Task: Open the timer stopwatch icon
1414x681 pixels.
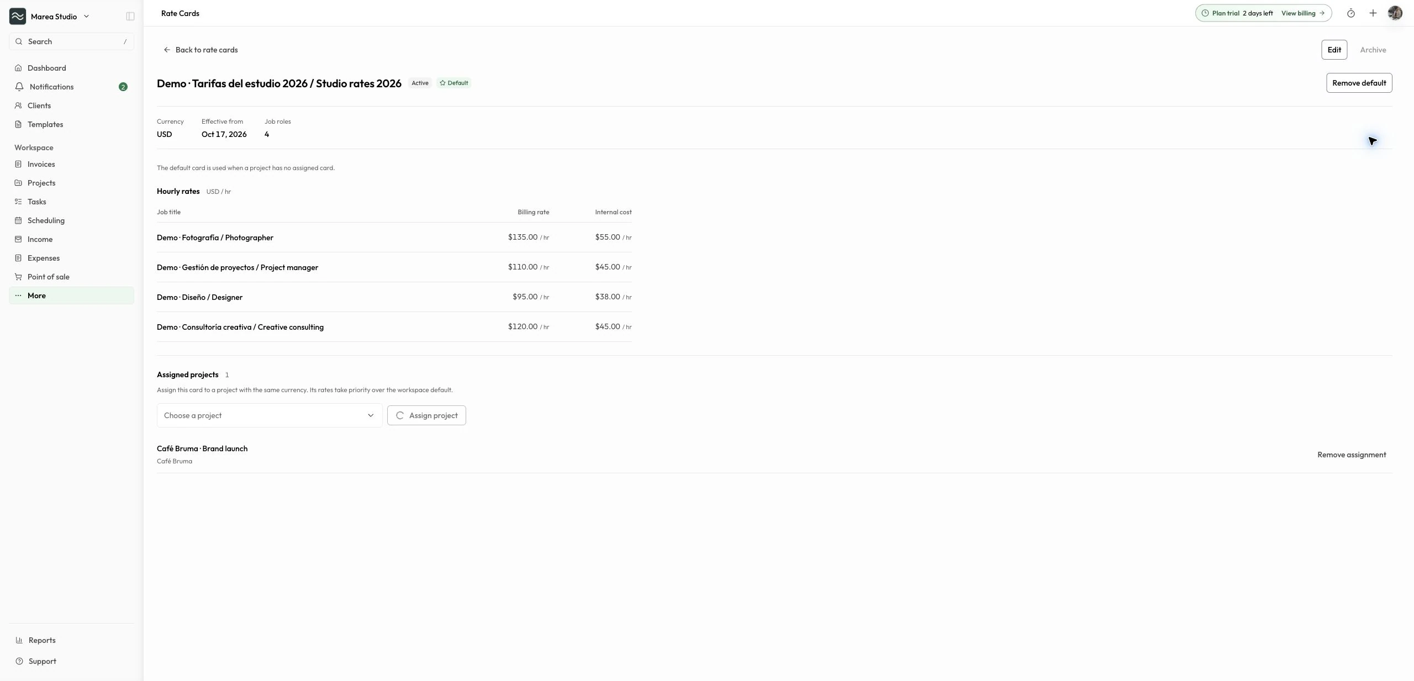Action: pos(1350,13)
